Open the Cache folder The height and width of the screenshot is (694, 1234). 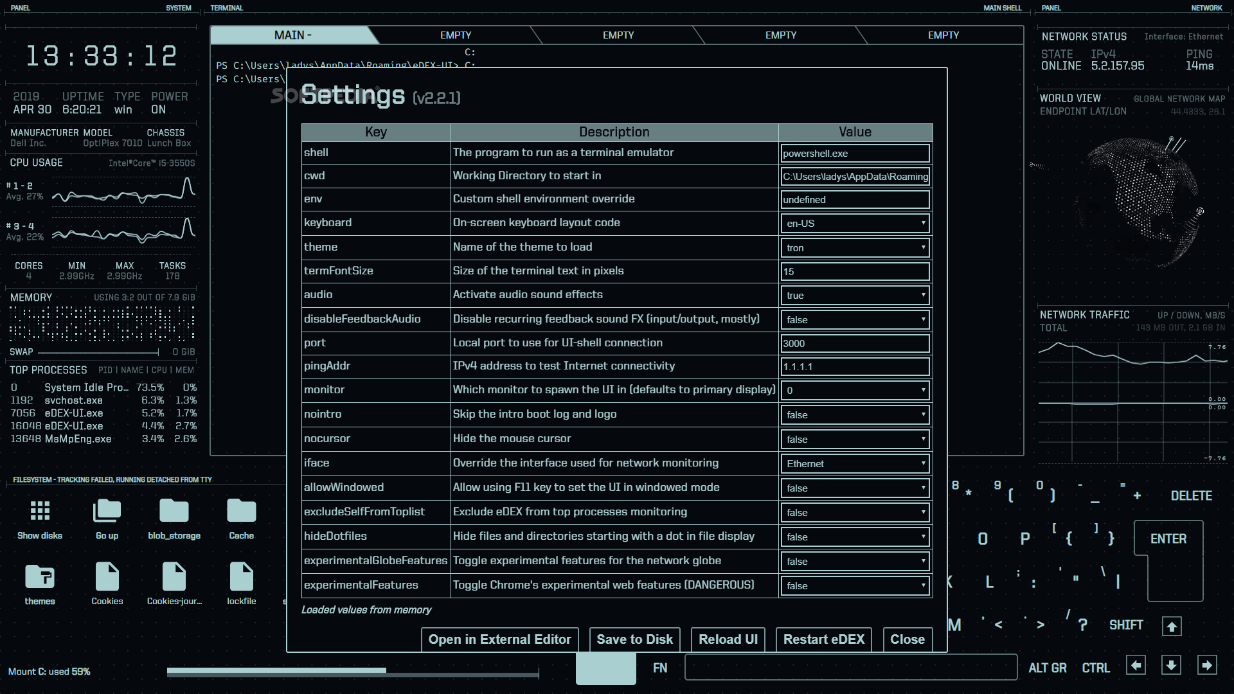(x=241, y=520)
